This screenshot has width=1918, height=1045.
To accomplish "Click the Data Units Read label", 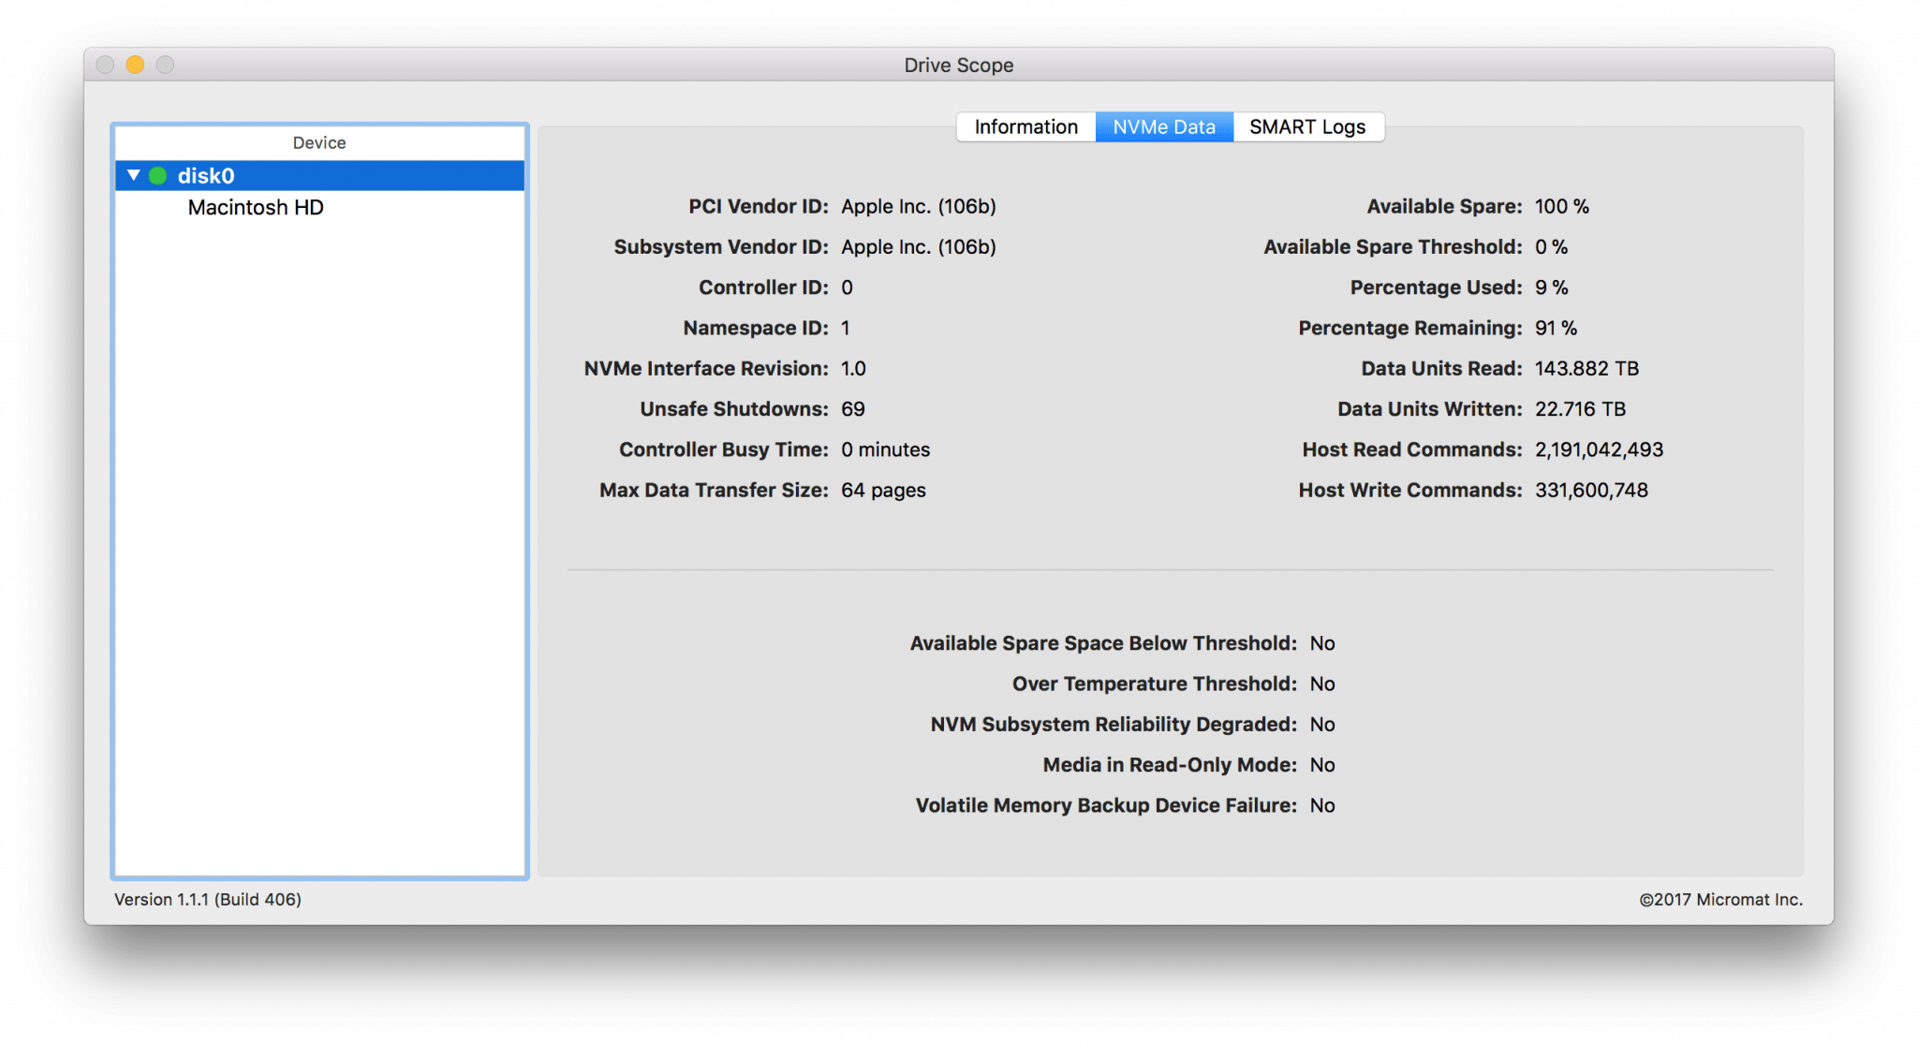I will [x=1441, y=368].
